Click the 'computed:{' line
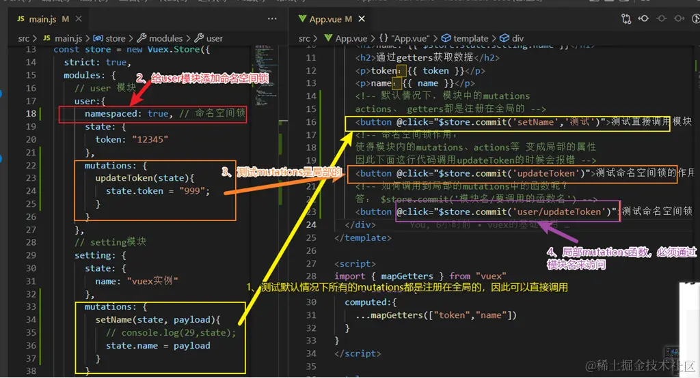 [371, 302]
